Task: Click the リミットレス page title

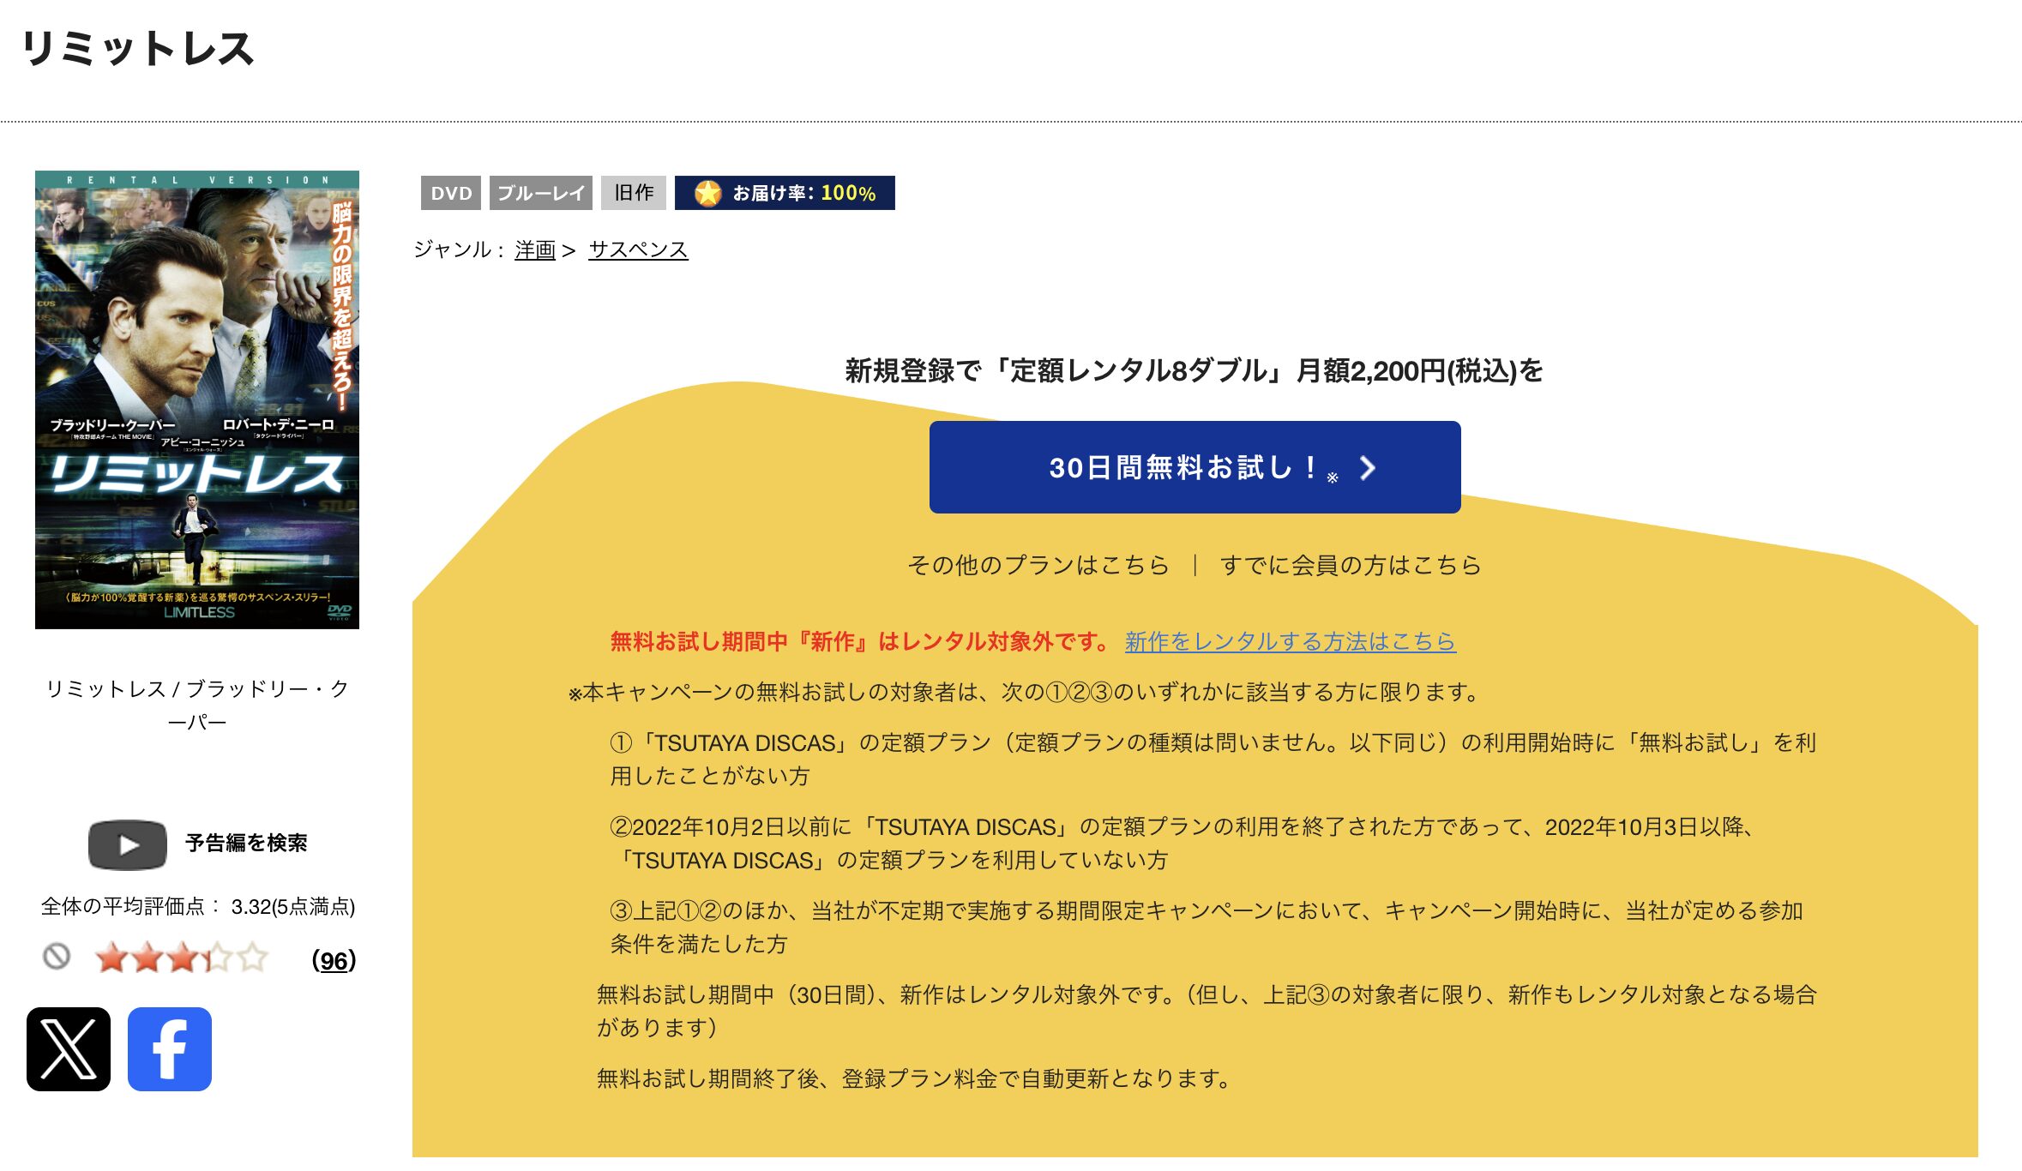Action: (137, 49)
